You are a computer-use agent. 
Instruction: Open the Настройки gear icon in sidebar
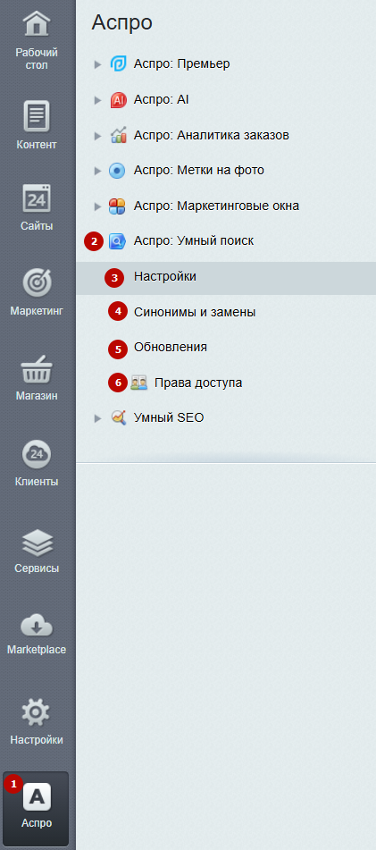[x=37, y=713]
